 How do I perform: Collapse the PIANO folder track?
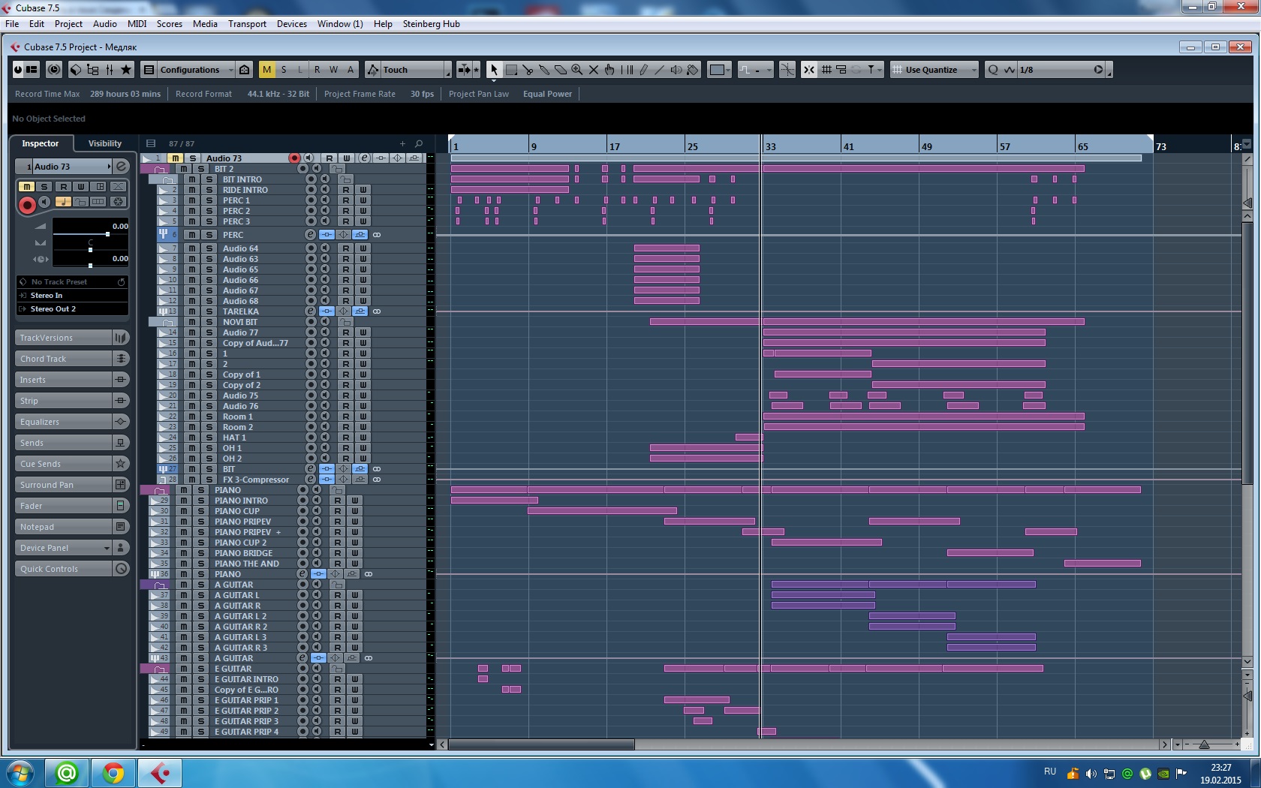pos(159,490)
